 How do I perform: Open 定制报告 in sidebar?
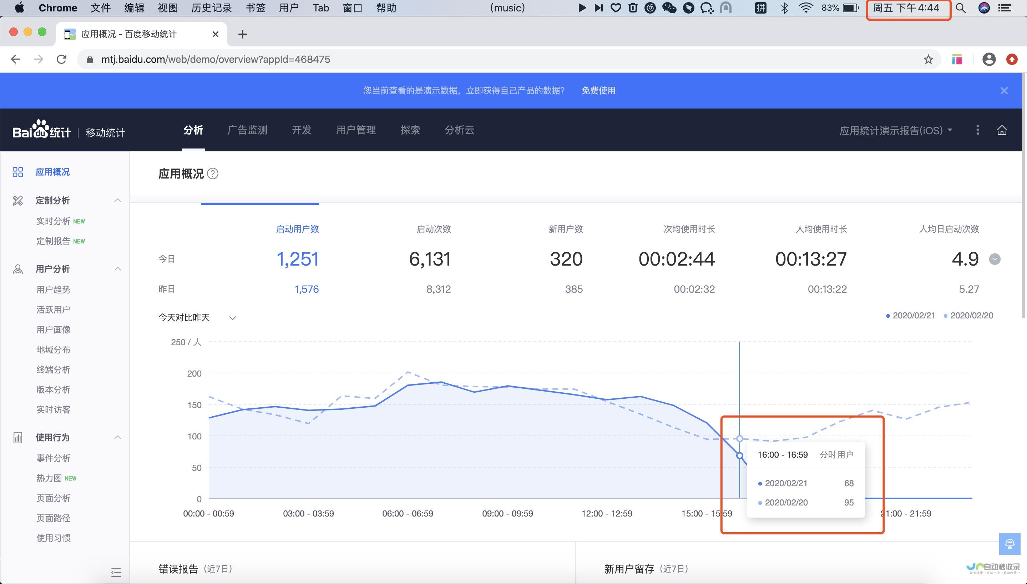click(x=53, y=241)
